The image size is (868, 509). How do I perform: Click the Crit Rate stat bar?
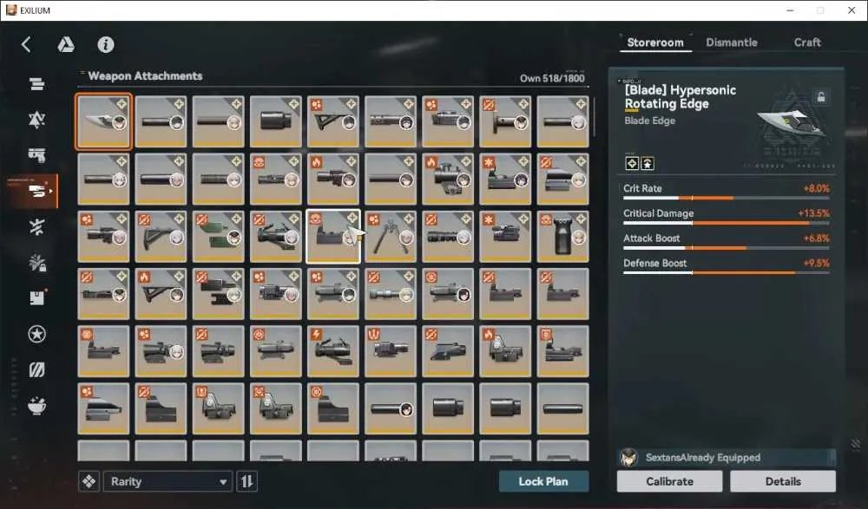tap(727, 198)
